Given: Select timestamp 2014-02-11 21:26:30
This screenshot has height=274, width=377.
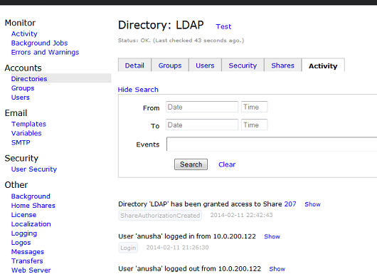Looking at the screenshot, I should point(177,248).
